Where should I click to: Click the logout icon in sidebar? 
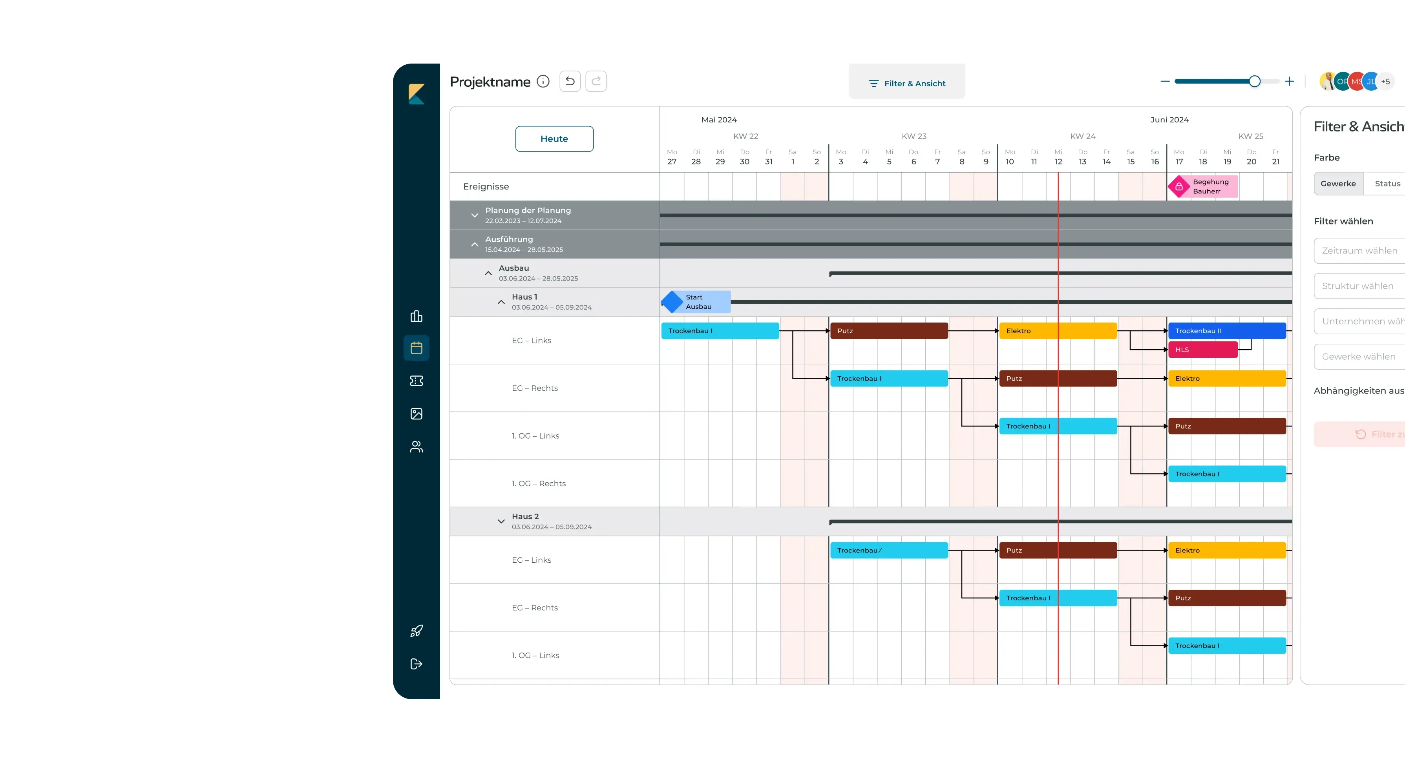[x=416, y=664]
